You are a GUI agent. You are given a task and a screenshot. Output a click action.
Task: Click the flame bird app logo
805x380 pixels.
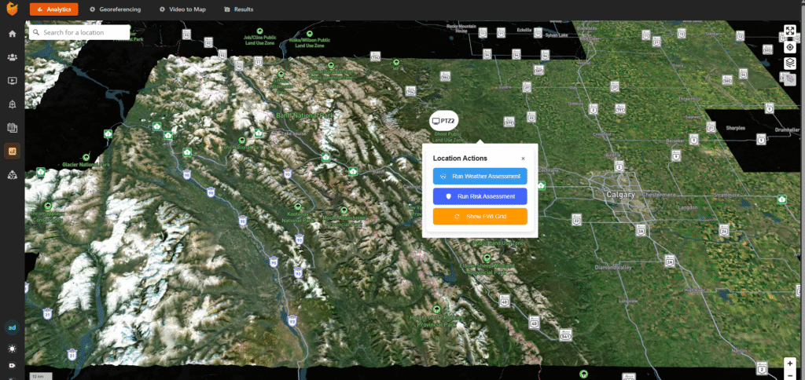coord(12,9)
